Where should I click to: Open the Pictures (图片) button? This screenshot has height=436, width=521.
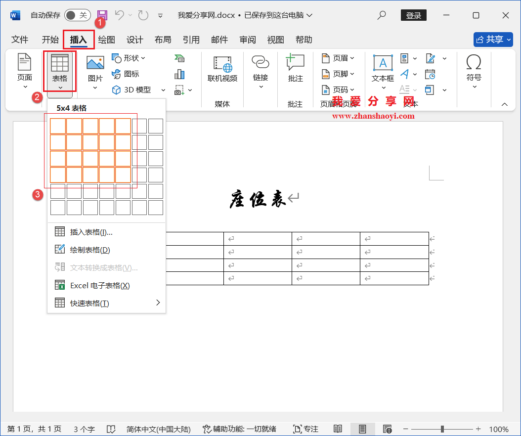(x=95, y=72)
